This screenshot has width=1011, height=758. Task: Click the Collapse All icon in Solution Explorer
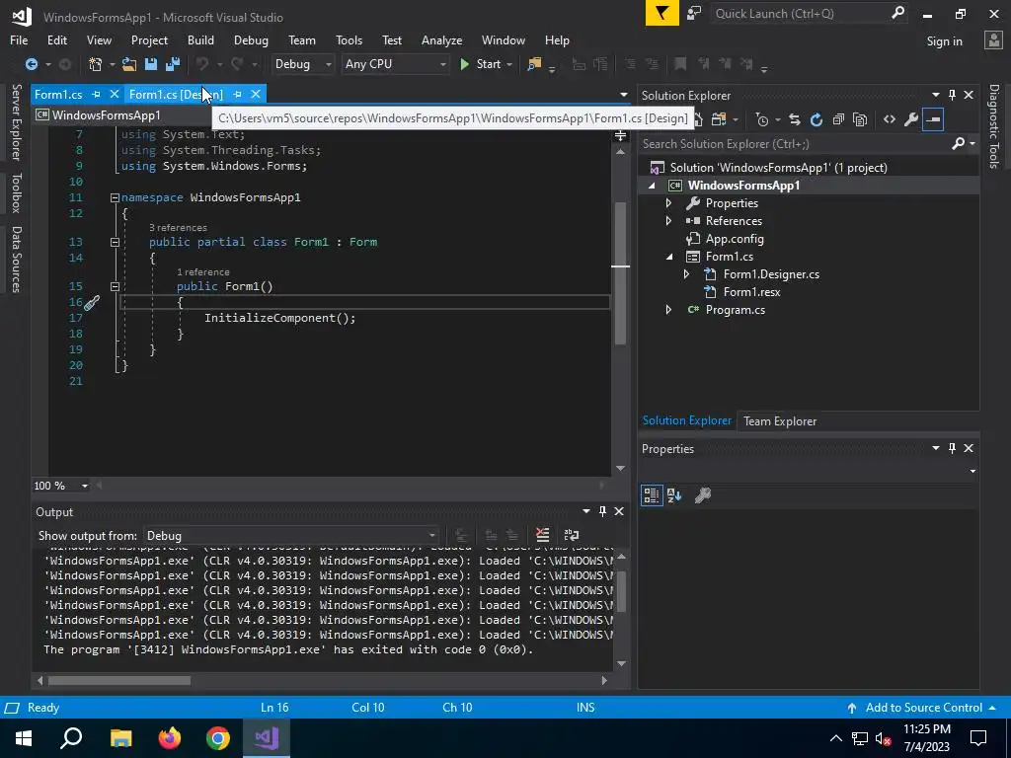point(838,119)
